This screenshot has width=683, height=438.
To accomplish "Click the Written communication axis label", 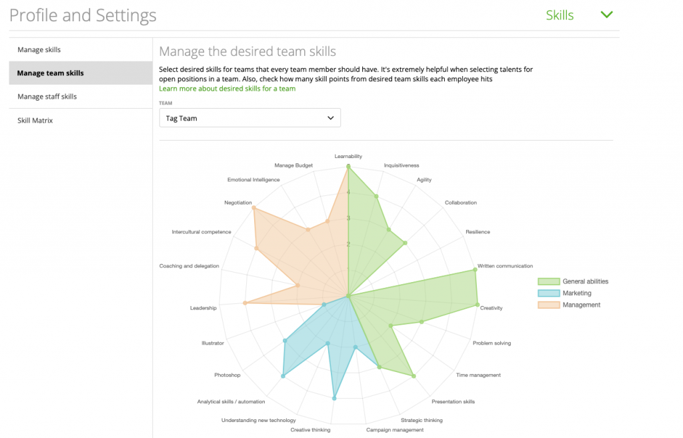I will (x=505, y=265).
